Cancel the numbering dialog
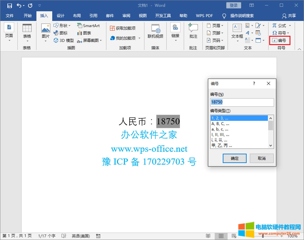The width and height of the screenshot is (304, 240). 262,158
